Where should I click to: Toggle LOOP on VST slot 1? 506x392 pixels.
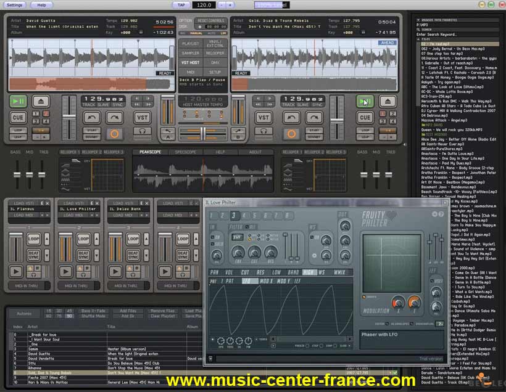click(x=33, y=239)
